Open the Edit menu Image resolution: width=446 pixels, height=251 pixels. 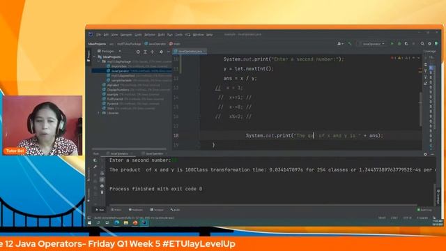(x=106, y=34)
